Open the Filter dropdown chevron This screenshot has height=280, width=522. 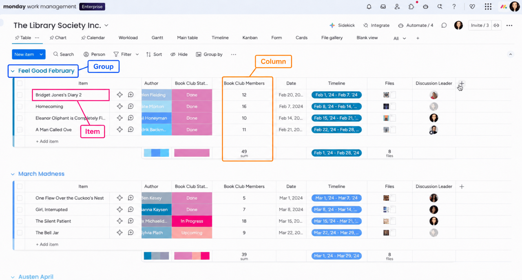point(137,54)
